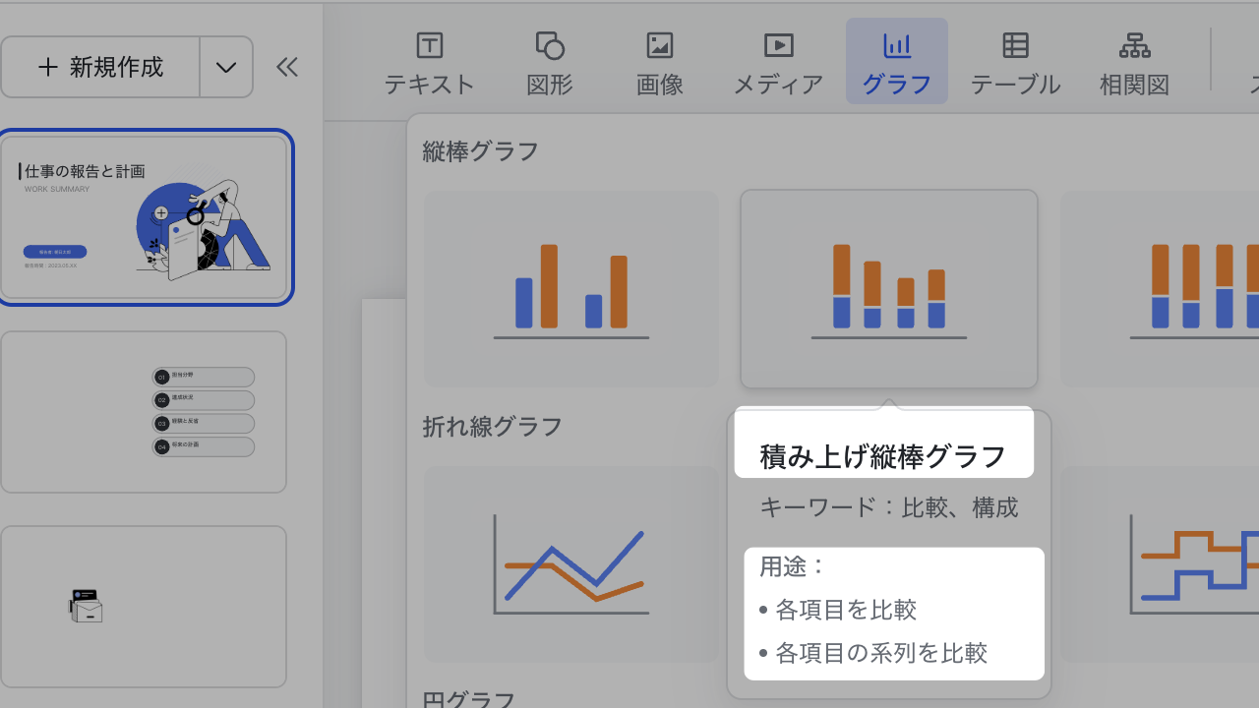Screen dimensions: 1259x708
Task: Expand the dropdown arrow beside 新規作成
Action: coord(226,67)
